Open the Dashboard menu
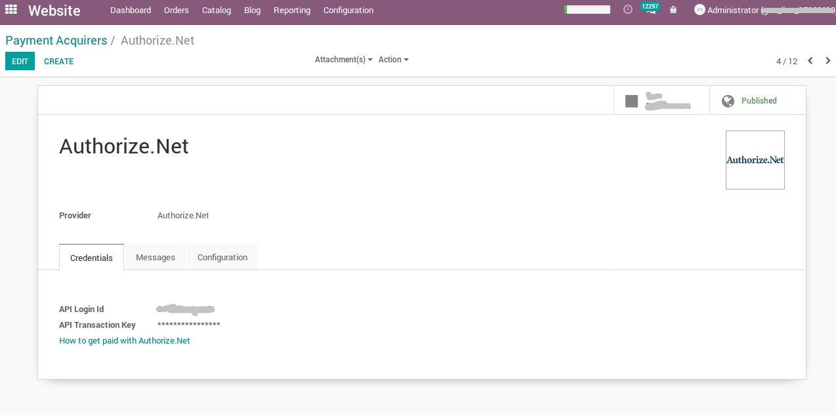The height and width of the screenshot is (415, 836). point(131,10)
